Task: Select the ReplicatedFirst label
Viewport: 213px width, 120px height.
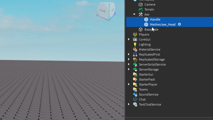Action: (149, 55)
